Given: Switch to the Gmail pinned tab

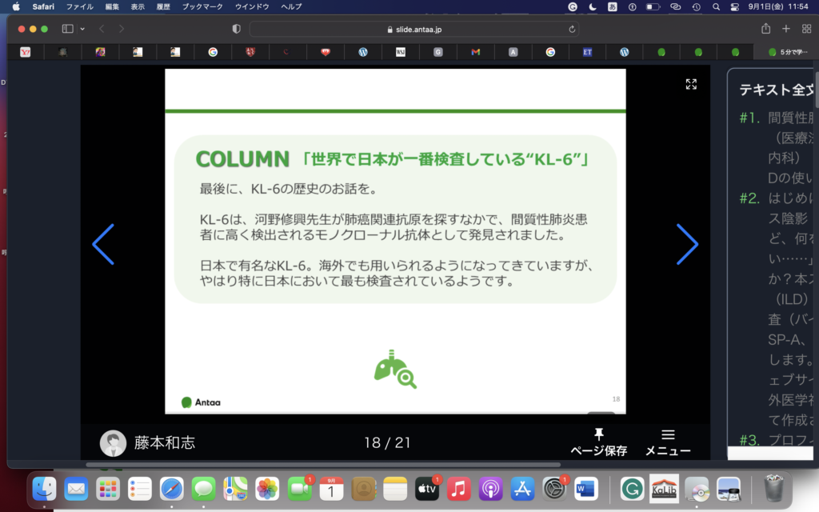Looking at the screenshot, I should (x=475, y=52).
